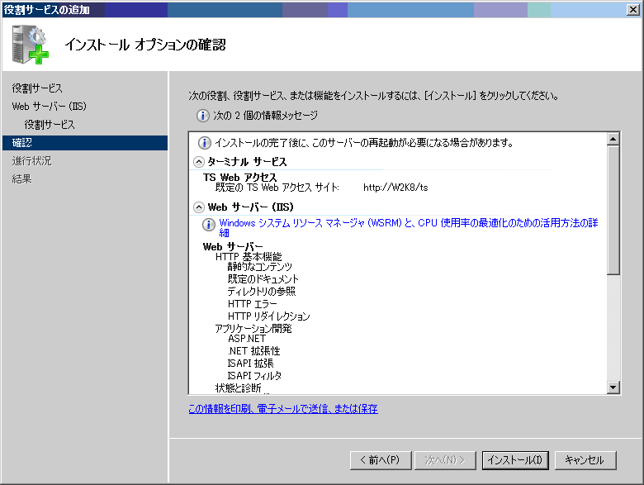Collapse the Web サーバー (IIS) section
This screenshot has width=644, height=485.
(x=199, y=207)
